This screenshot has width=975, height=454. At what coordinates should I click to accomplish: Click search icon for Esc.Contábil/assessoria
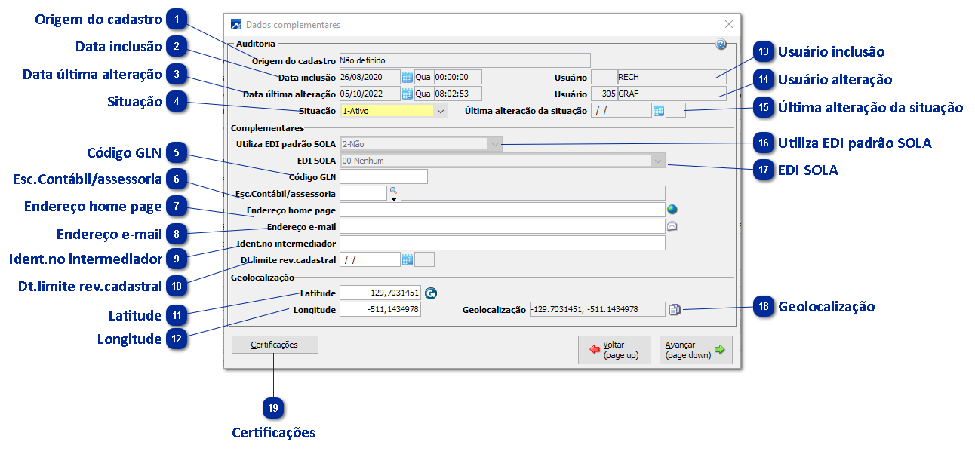point(393,192)
